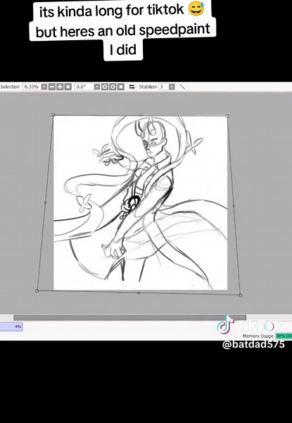Viewport: 292px width, 423px height.
Task: Click the top-middle transform edge handle
Action: tap(140, 116)
